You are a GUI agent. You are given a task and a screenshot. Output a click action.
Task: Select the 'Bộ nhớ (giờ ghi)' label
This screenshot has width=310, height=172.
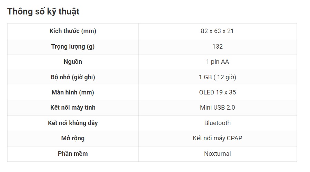pos(73,77)
